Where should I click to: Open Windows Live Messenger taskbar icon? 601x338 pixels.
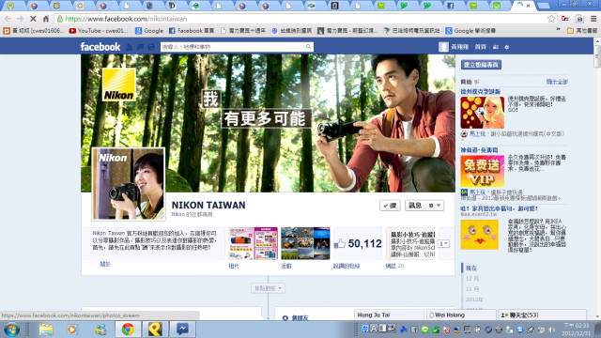(x=100, y=330)
